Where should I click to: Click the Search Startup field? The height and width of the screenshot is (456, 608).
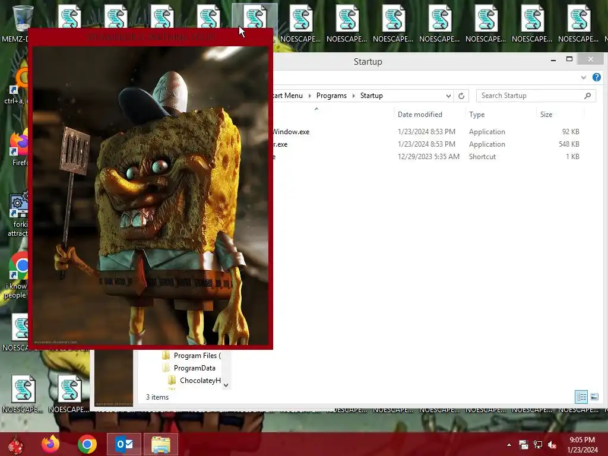pos(536,96)
